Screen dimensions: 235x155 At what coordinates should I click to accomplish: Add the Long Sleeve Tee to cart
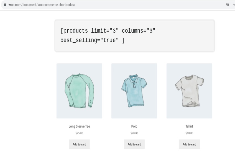79,144
